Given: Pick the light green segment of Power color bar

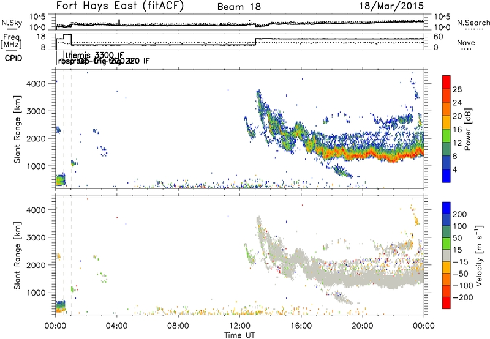Looking at the screenshot, I should point(447,136).
